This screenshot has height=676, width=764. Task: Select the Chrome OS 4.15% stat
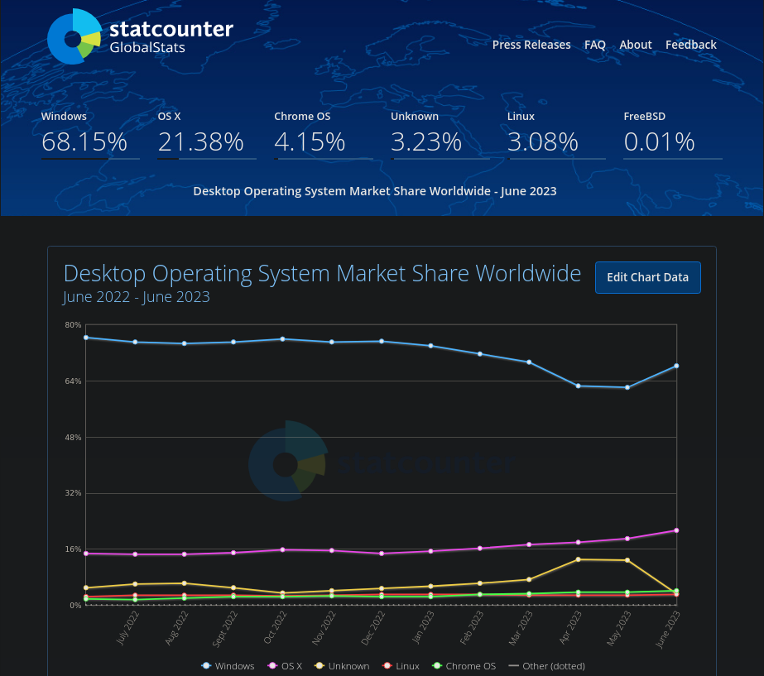click(x=323, y=134)
